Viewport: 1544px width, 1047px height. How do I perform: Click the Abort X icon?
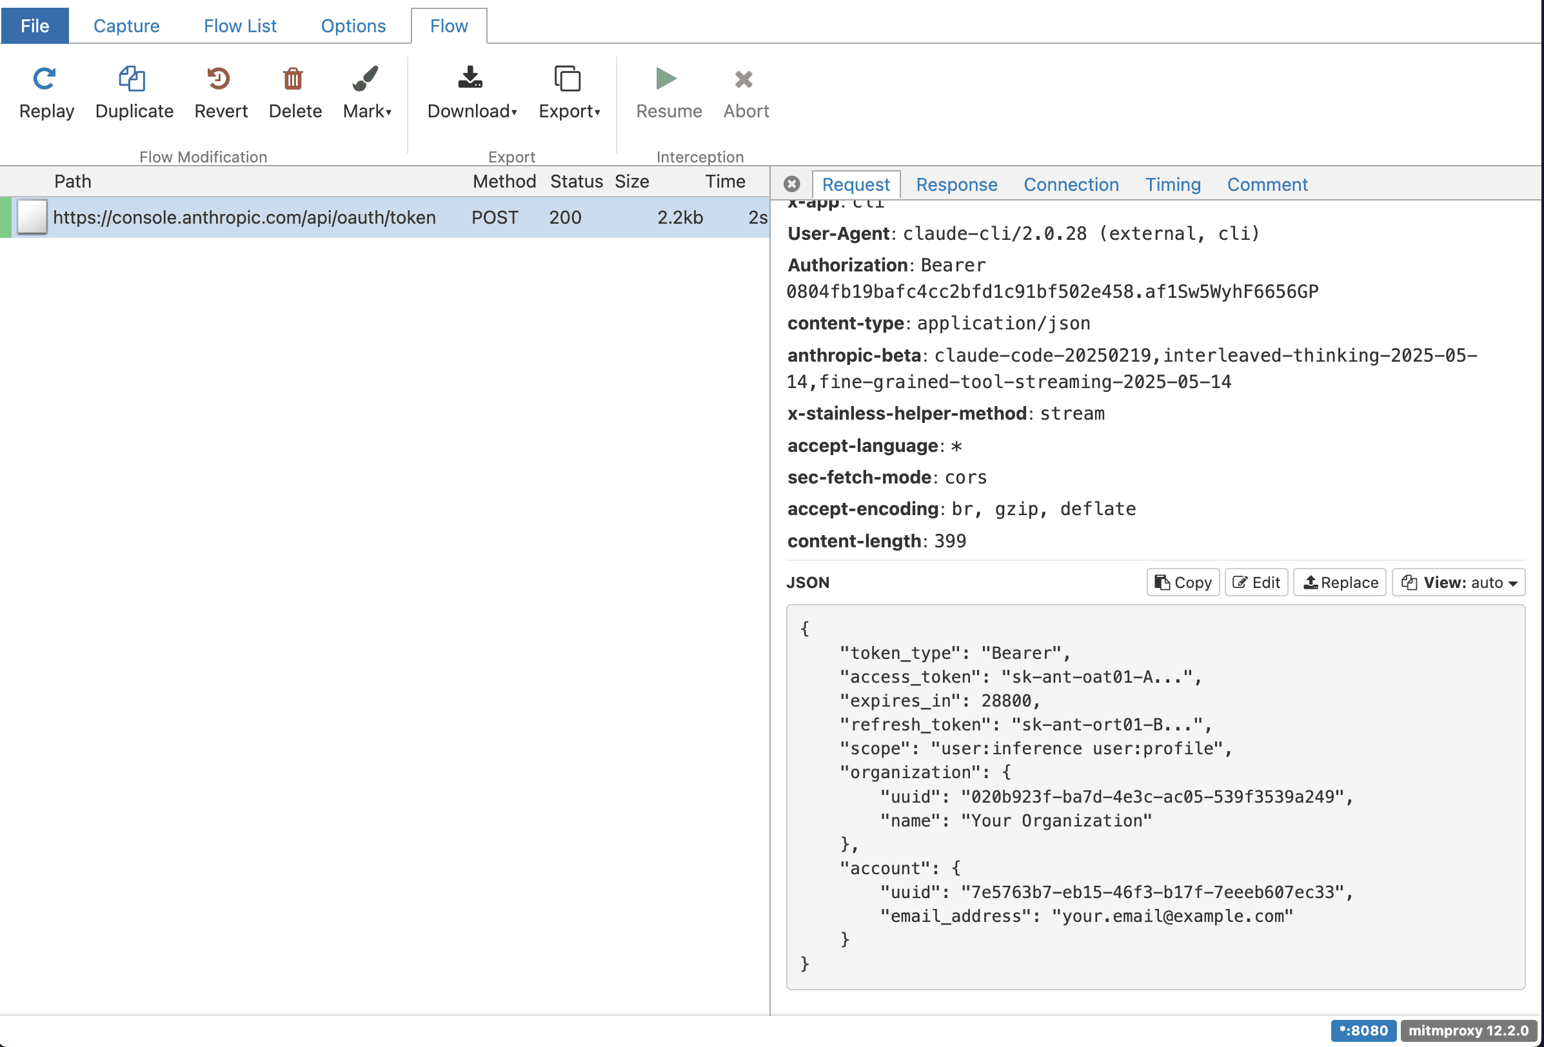744,79
